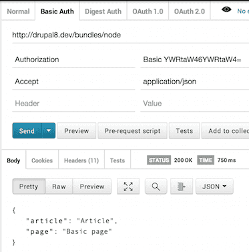Open response search with magnifier icon

156,186
